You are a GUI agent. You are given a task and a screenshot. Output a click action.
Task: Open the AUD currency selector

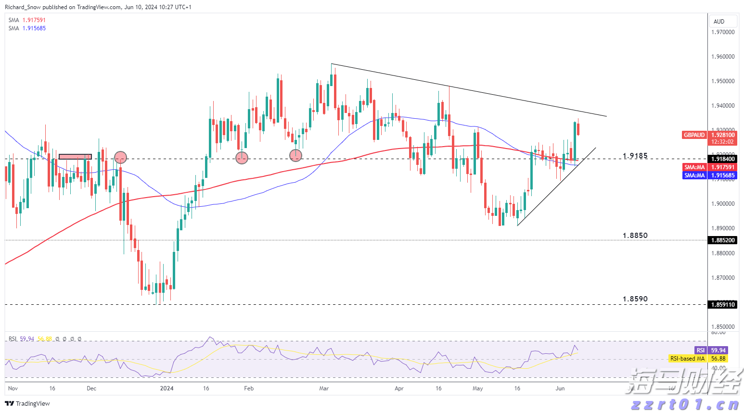(722, 21)
